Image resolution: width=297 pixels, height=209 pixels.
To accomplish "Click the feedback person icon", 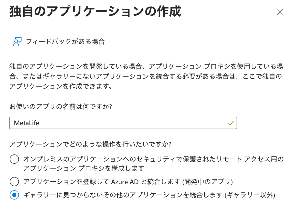I will 17,41.
